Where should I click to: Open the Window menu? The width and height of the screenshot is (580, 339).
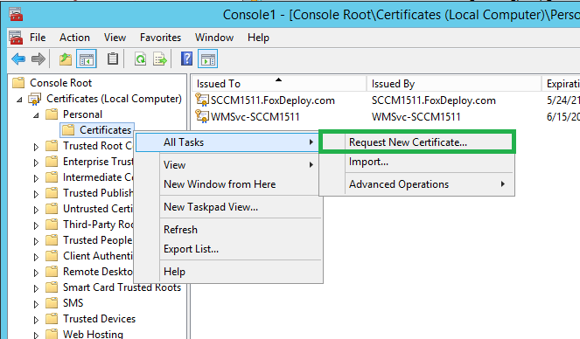(214, 38)
